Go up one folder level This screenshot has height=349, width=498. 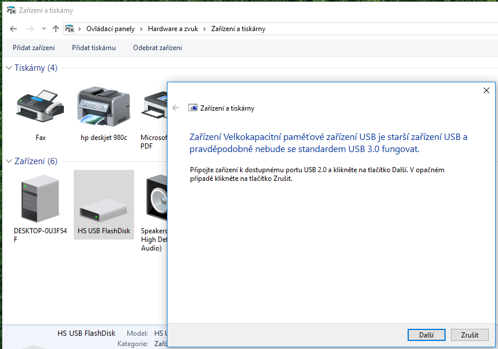tap(56, 29)
